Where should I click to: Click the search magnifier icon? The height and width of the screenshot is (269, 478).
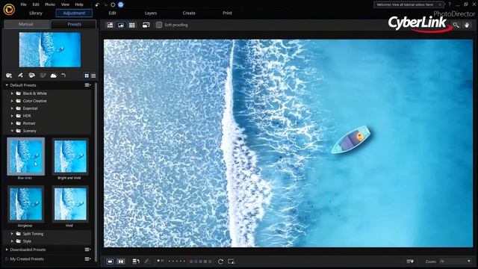[456, 25]
